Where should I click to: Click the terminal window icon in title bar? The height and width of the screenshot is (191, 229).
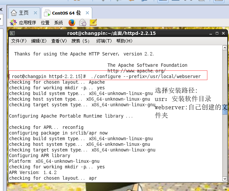pos(12,33)
